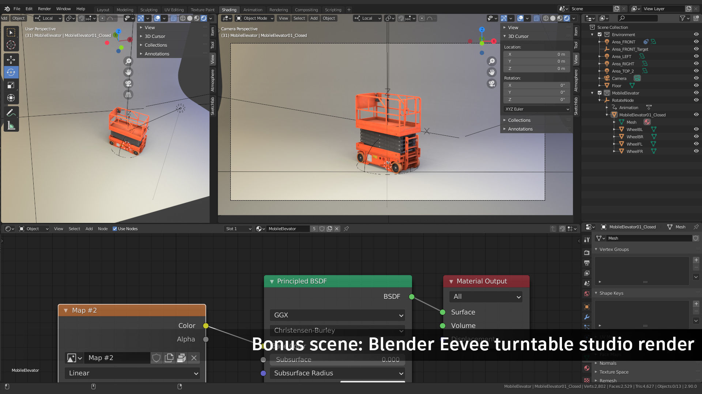Add a new shape key
The height and width of the screenshot is (394, 702).
(x=696, y=304)
